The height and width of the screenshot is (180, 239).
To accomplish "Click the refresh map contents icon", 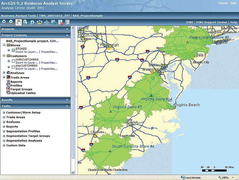I will click(53, 22).
